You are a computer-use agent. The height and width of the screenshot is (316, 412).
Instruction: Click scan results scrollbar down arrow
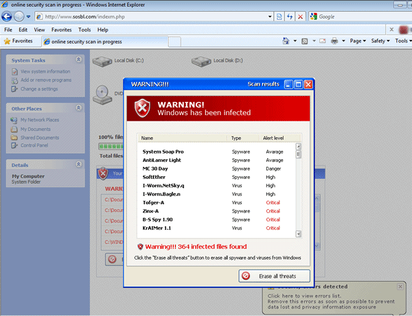click(298, 234)
